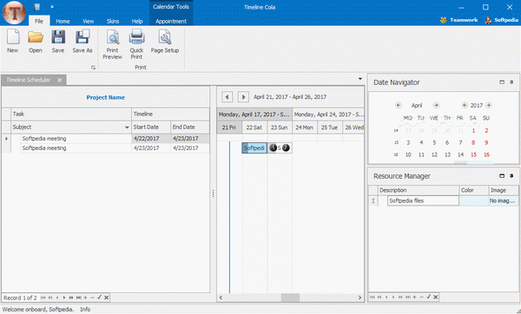Click the Subject column filter dropdown
Image resolution: width=521 pixels, height=314 pixels.
pos(127,128)
